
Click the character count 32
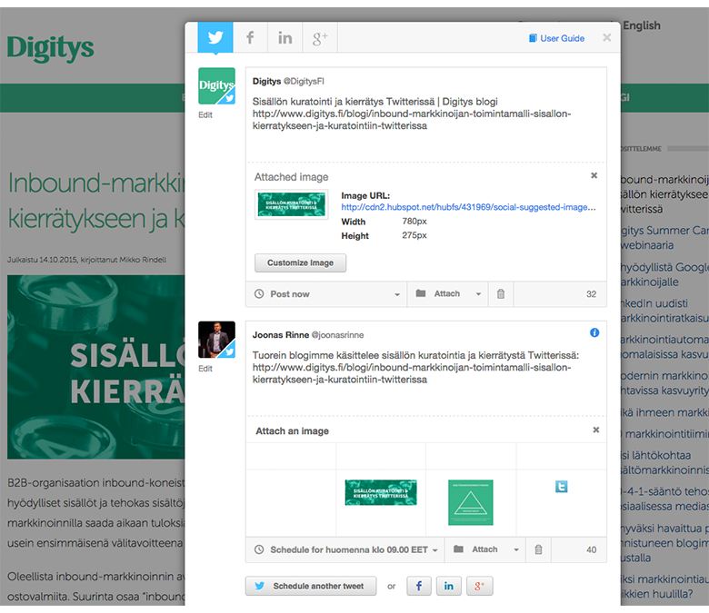pyautogui.click(x=591, y=294)
